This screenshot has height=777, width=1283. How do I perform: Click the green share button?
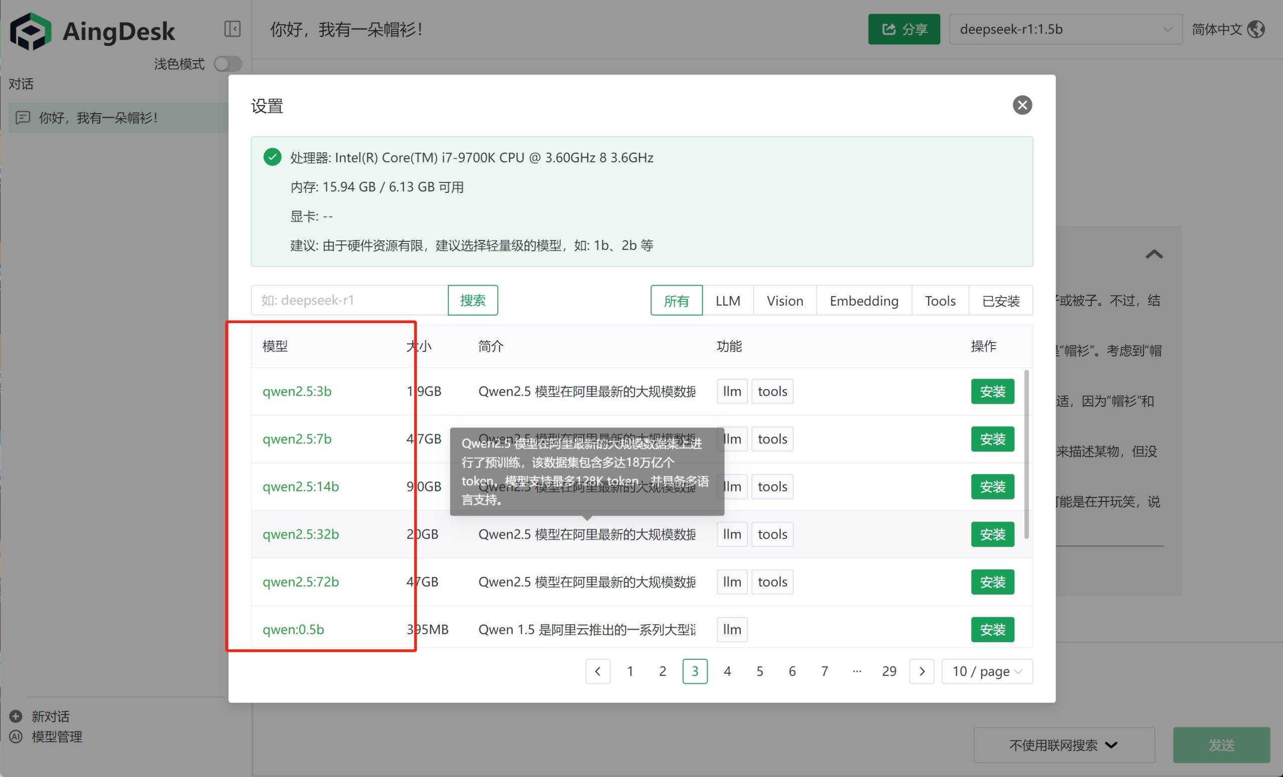pyautogui.click(x=904, y=29)
